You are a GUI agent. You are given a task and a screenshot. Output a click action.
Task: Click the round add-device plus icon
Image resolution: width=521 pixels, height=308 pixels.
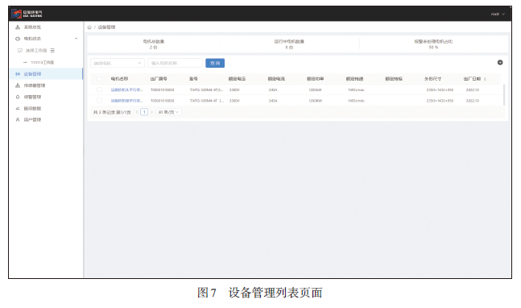pos(500,63)
